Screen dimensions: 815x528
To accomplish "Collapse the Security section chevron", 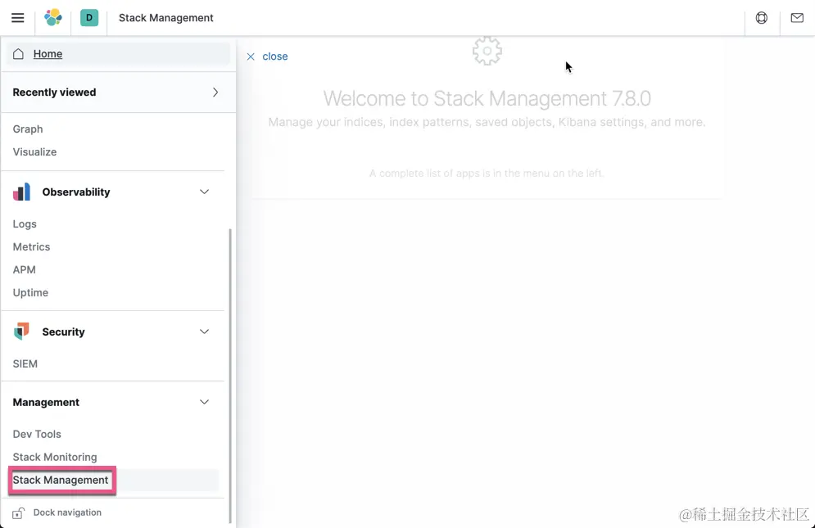I will [204, 332].
